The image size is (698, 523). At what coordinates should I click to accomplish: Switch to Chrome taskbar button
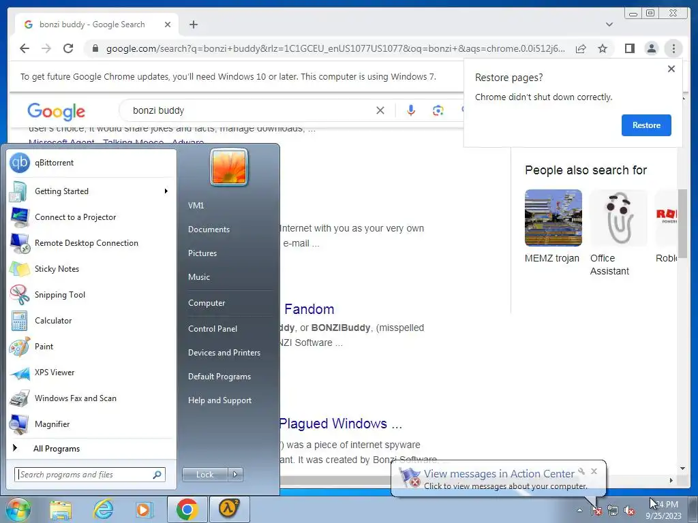pyautogui.click(x=187, y=509)
